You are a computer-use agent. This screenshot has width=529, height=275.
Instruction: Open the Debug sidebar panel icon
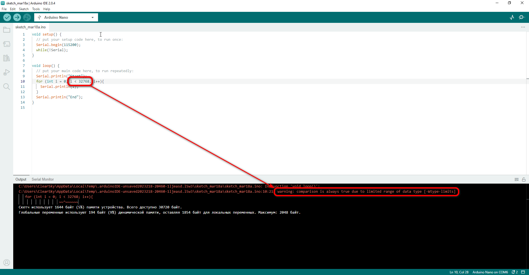(7, 72)
